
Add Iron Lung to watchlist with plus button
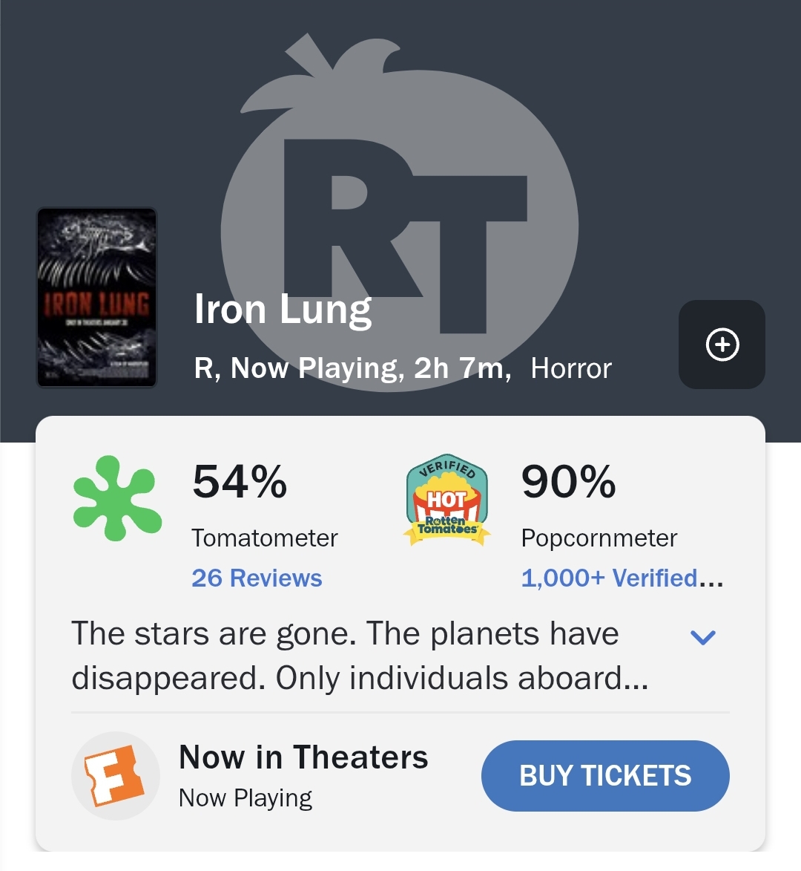pyautogui.click(x=722, y=345)
